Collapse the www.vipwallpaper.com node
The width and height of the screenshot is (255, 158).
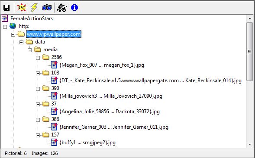13,34
